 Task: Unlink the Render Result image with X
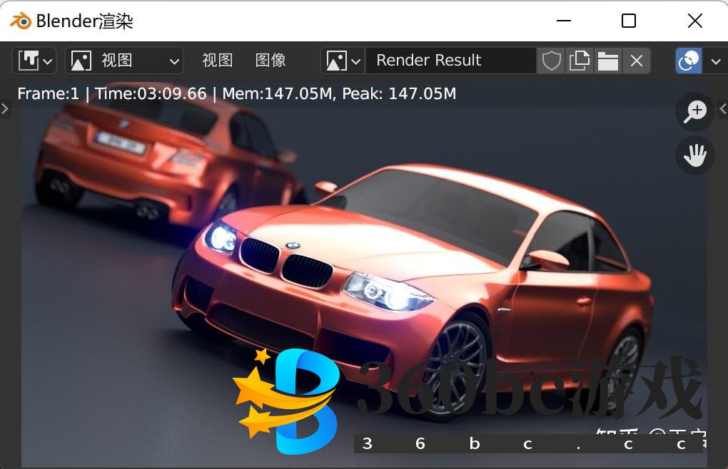click(x=636, y=61)
